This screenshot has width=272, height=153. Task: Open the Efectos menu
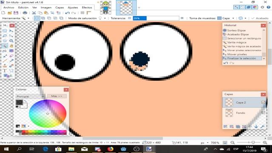(87, 8)
